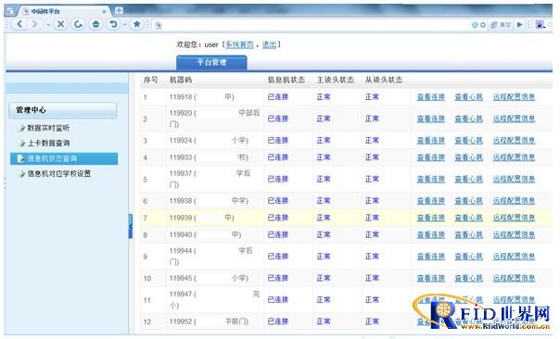Screen dimensions: 560x339
Task: Click 查看心跳 for machine 119933
Action: tap(468, 157)
